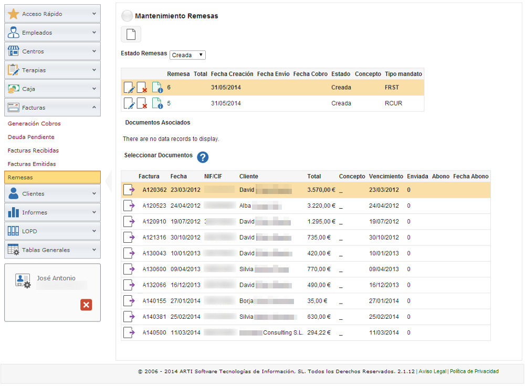Viewport: 525px width, 388px height.
Task: Open Facturas Recibidas submenu item
Action: coord(33,150)
